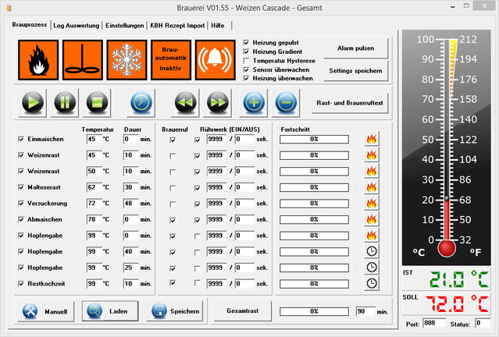Click the Alarm pulsen button

coord(356,48)
